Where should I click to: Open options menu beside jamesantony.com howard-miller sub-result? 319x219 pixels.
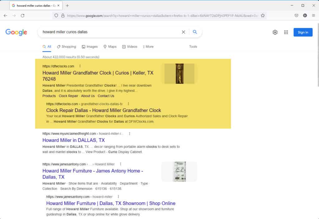(118, 197)
